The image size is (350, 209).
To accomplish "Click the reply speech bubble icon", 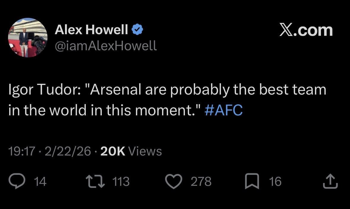I will (x=17, y=181).
